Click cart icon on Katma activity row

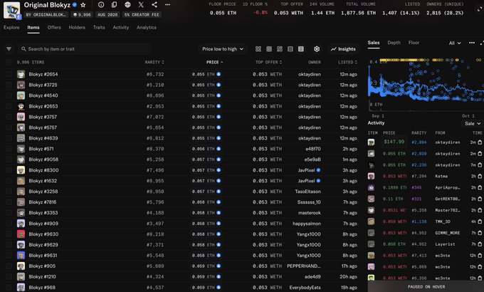[480, 176]
